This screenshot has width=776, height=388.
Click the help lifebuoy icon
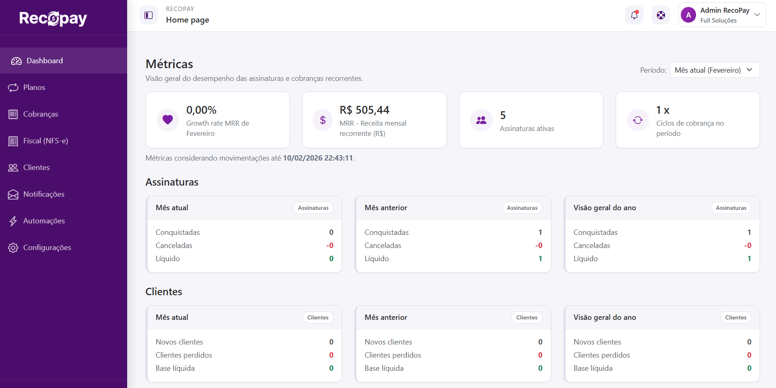pos(661,15)
